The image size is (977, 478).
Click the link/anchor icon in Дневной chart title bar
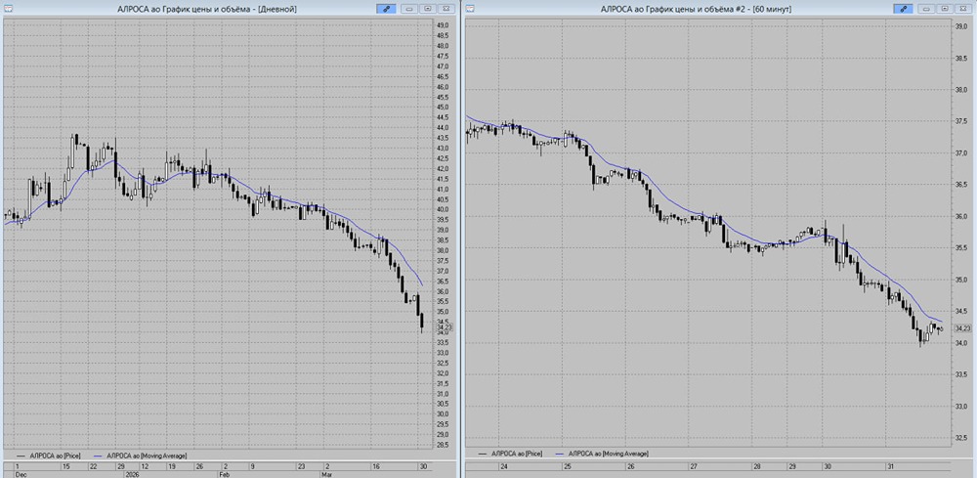pos(386,9)
